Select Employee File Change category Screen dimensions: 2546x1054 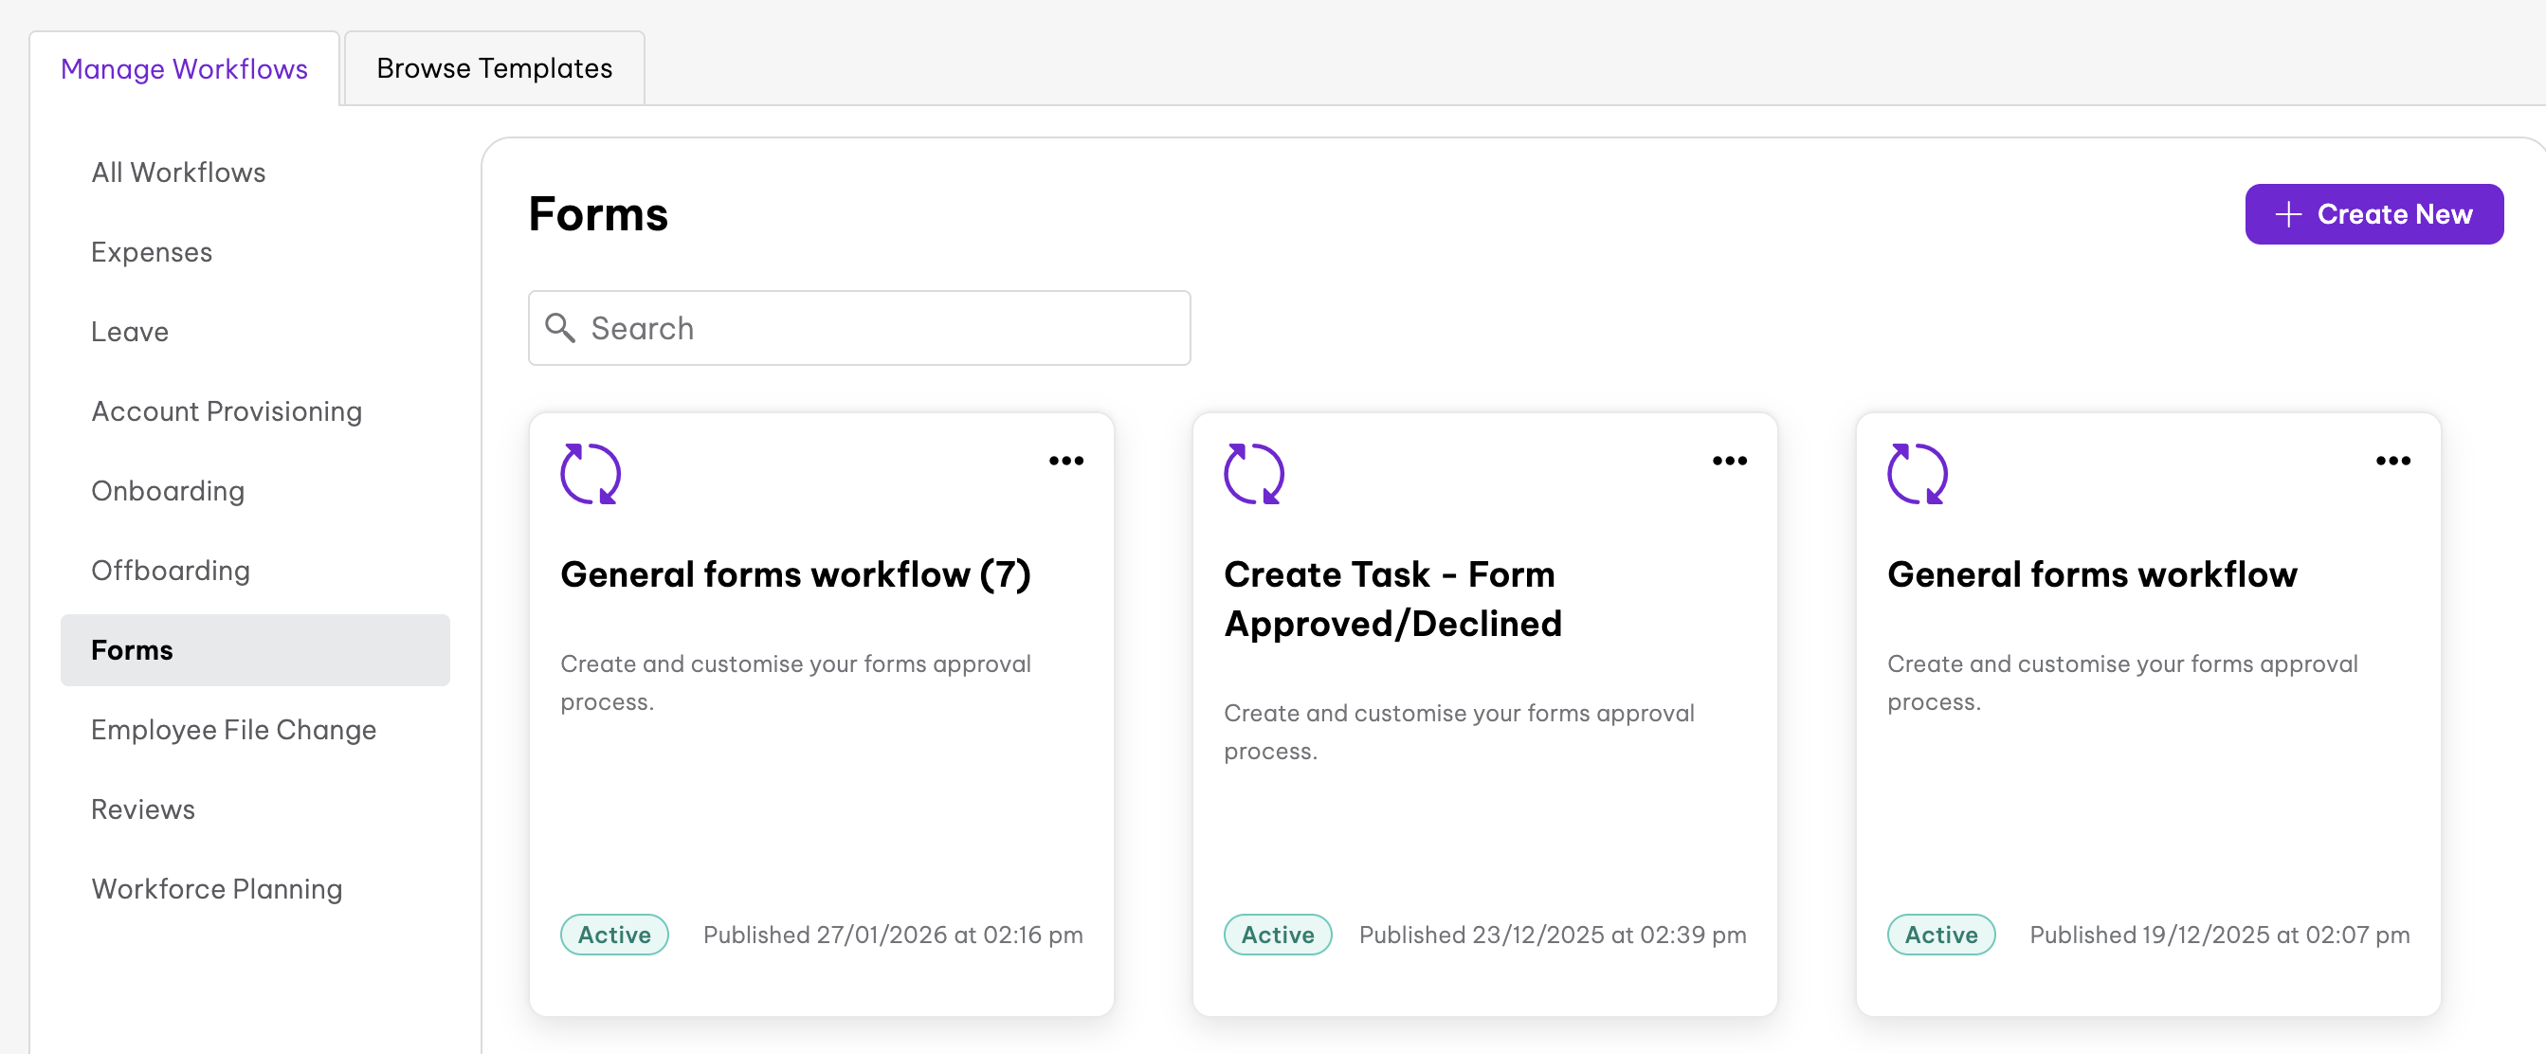tap(233, 730)
